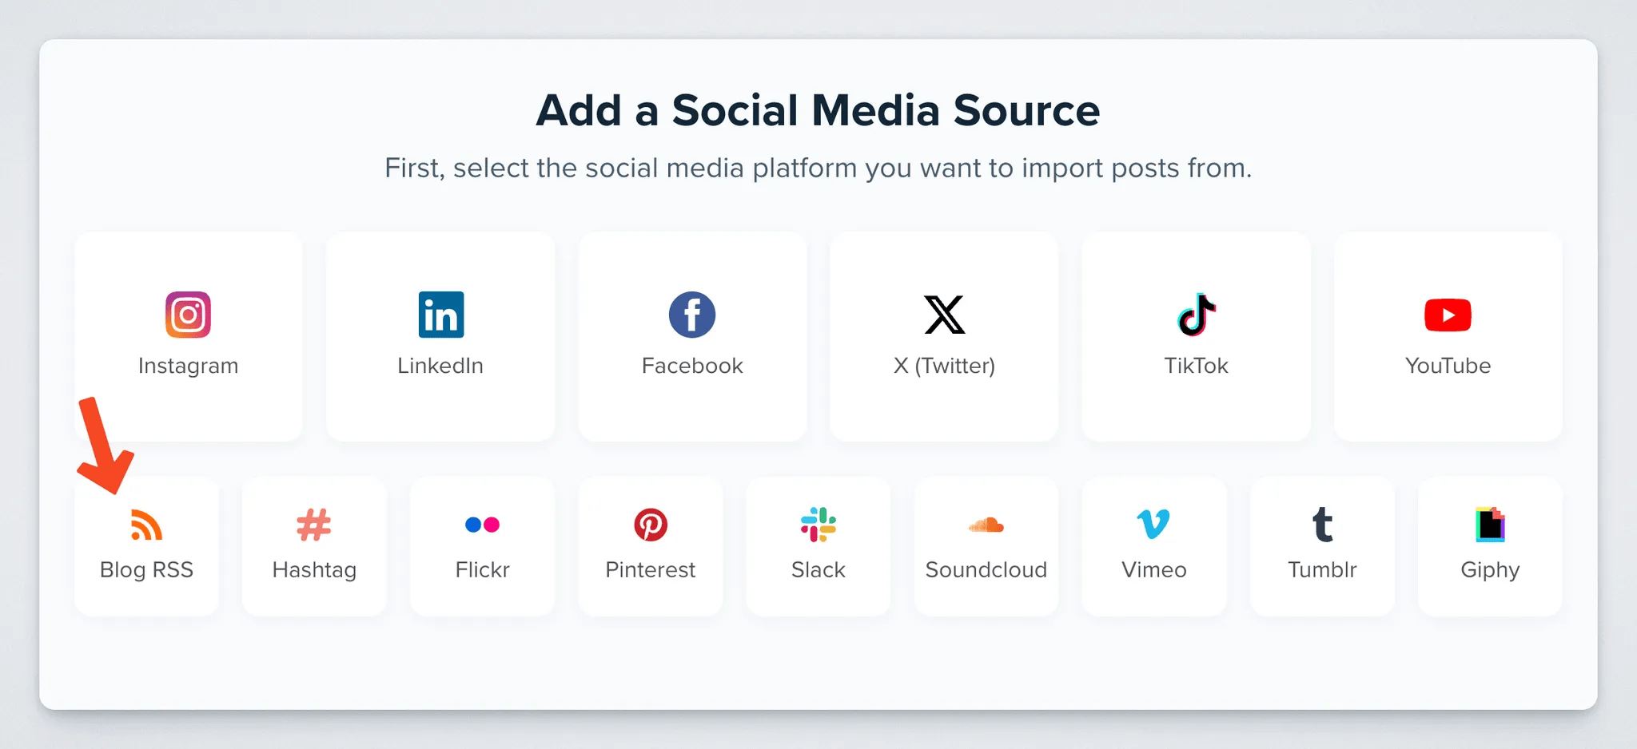Select the X (Twitter) logo
The image size is (1637, 749).
944,315
